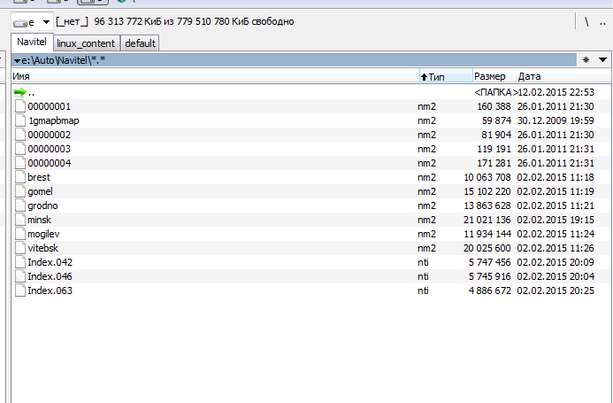Click the date 02.02.2015 19:15

556,220
